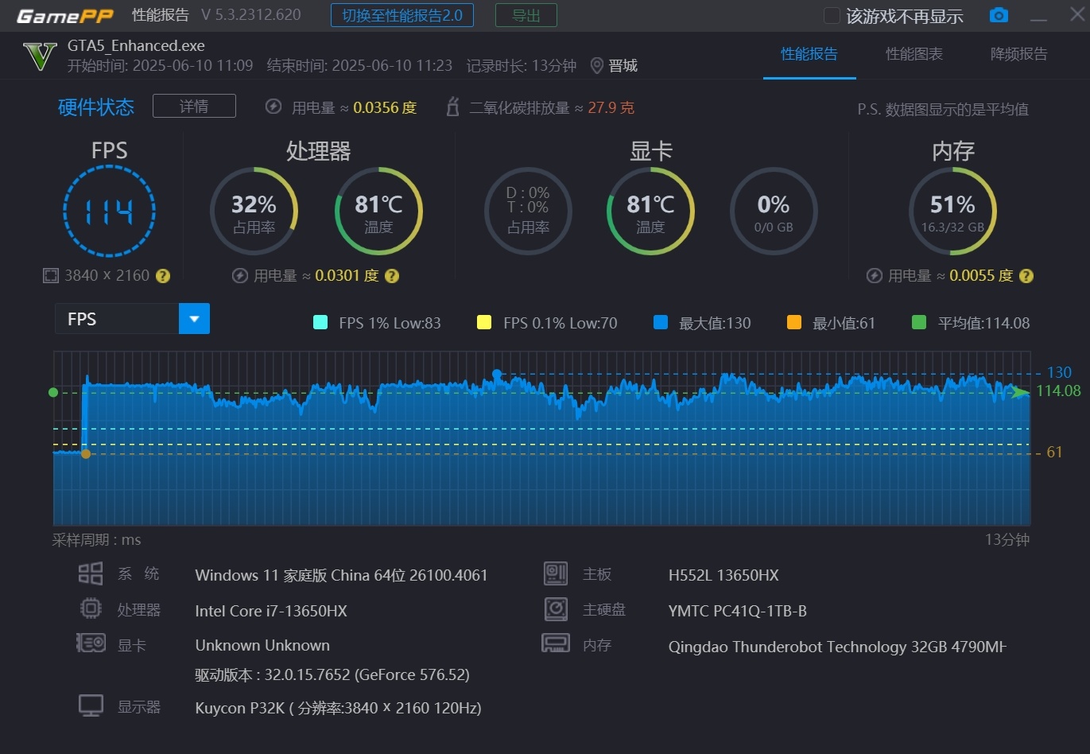The image size is (1090, 754).
Task: Click the processor 32% 占用率 gauge
Action: [x=254, y=211]
